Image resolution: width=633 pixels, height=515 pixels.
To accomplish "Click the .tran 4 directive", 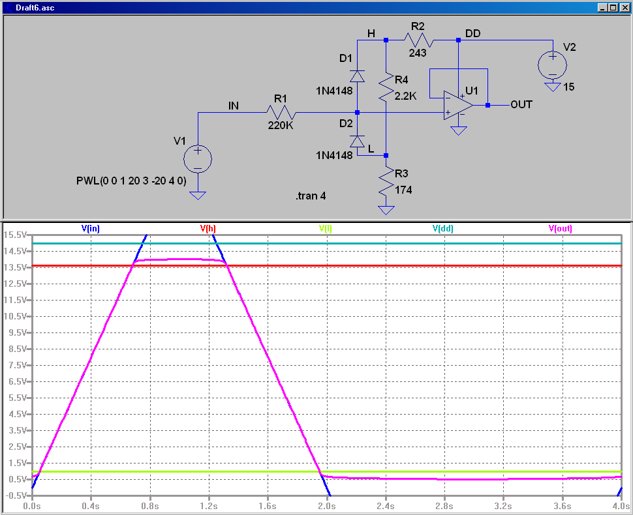I will [311, 196].
